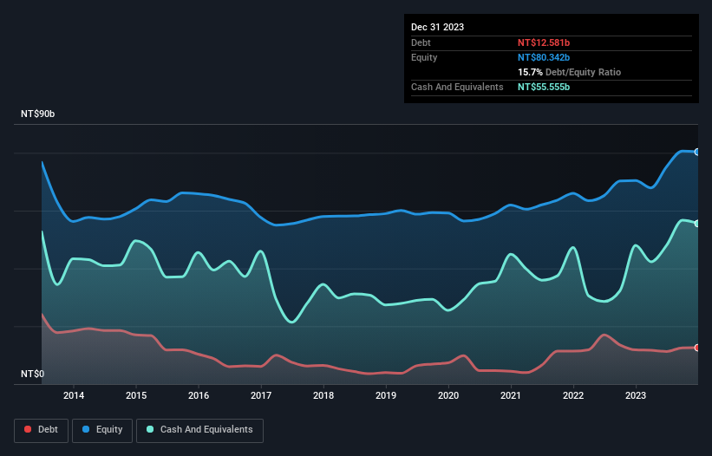Click the Dec 31 2023 tooltip date
Image resolution: width=712 pixels, height=456 pixels.
tap(437, 27)
